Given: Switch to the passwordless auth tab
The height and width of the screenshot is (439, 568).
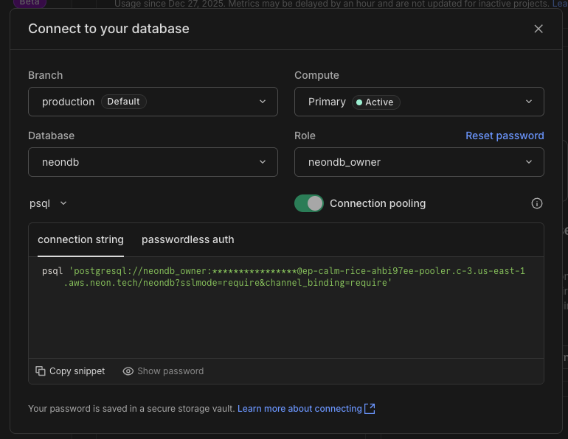Looking at the screenshot, I should point(187,239).
